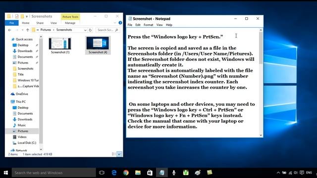Screen dimensions: 317x178
Task: Open the Manage tab under Picture Tools
Action: coord(70,23)
